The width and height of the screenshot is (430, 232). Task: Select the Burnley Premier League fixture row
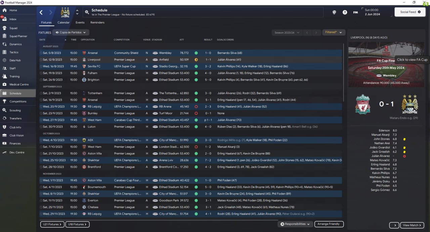(190, 113)
